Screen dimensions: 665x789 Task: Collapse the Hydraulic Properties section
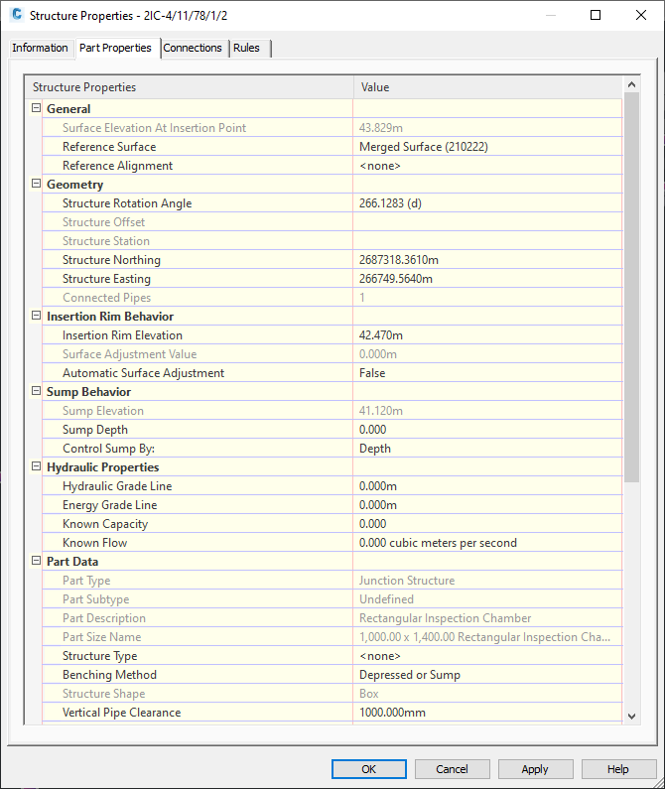36,466
